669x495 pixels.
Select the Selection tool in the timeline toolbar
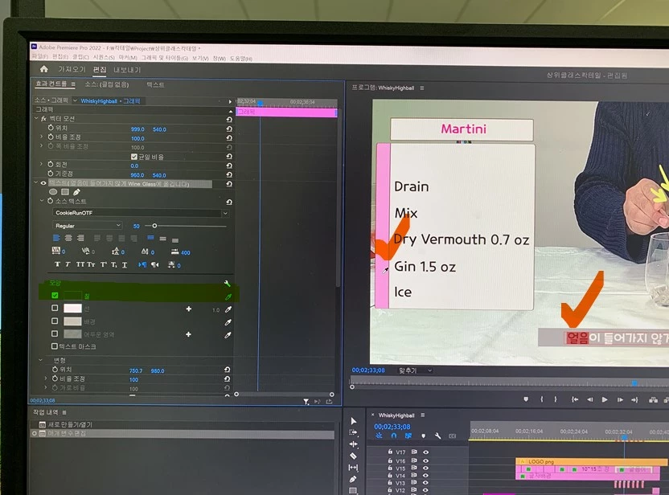point(353,421)
